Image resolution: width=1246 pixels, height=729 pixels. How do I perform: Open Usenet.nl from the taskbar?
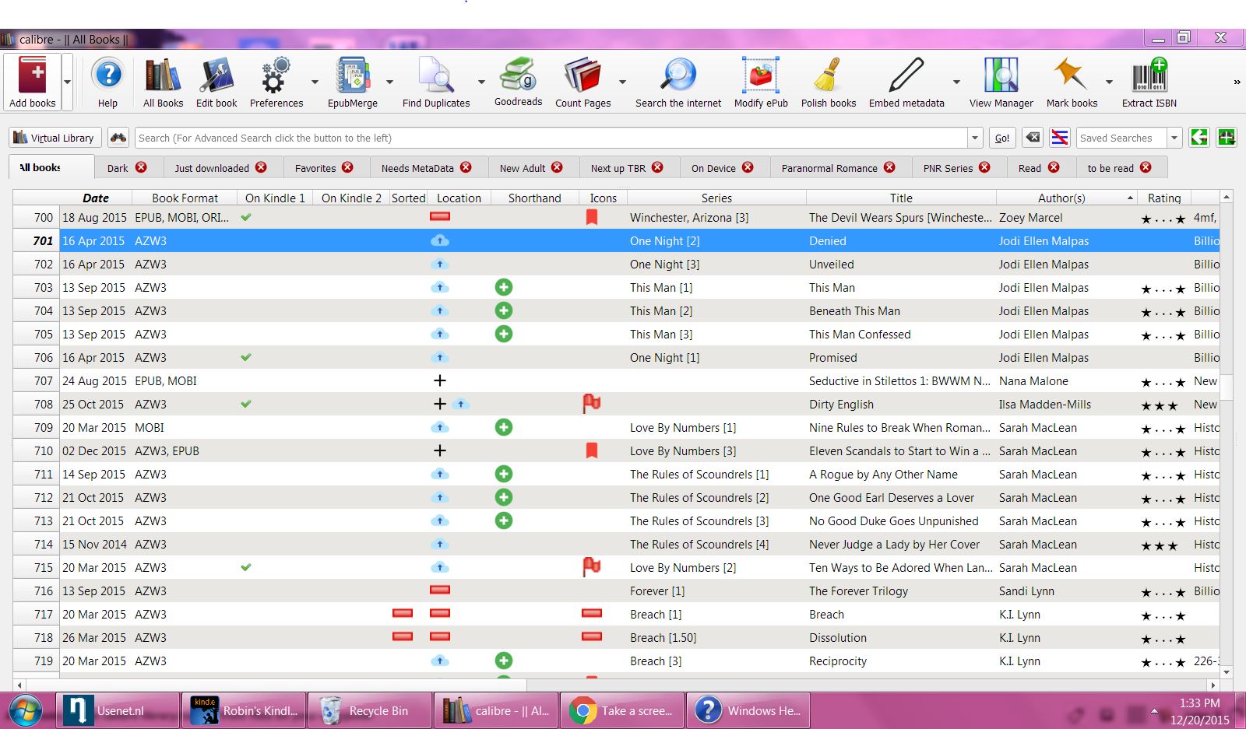(x=118, y=710)
